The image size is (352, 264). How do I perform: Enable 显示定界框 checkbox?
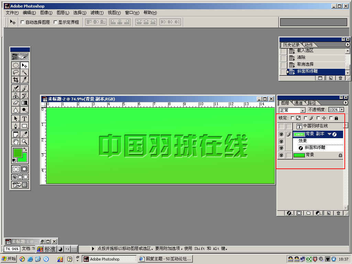coord(55,22)
